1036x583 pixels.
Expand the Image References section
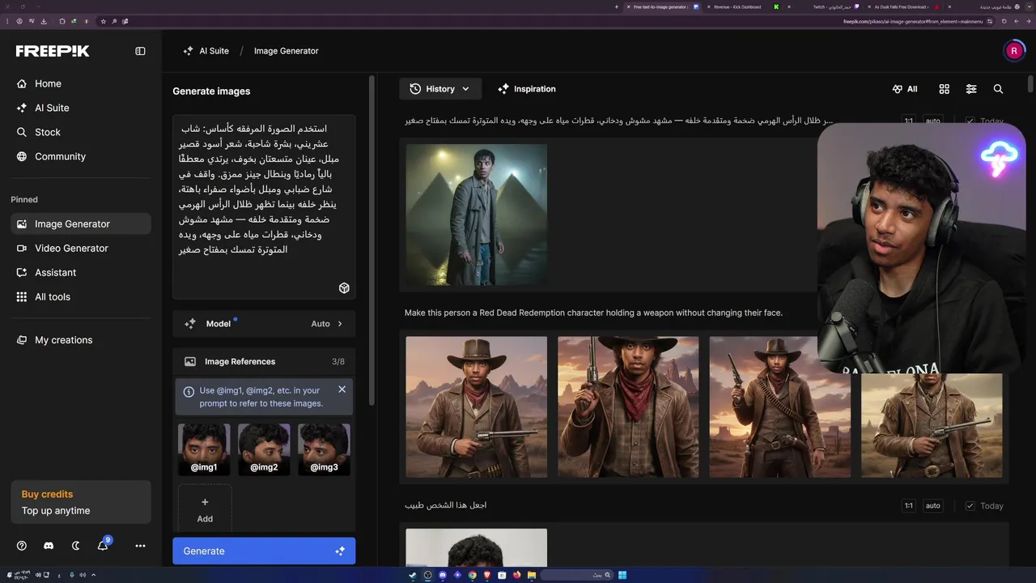(264, 362)
